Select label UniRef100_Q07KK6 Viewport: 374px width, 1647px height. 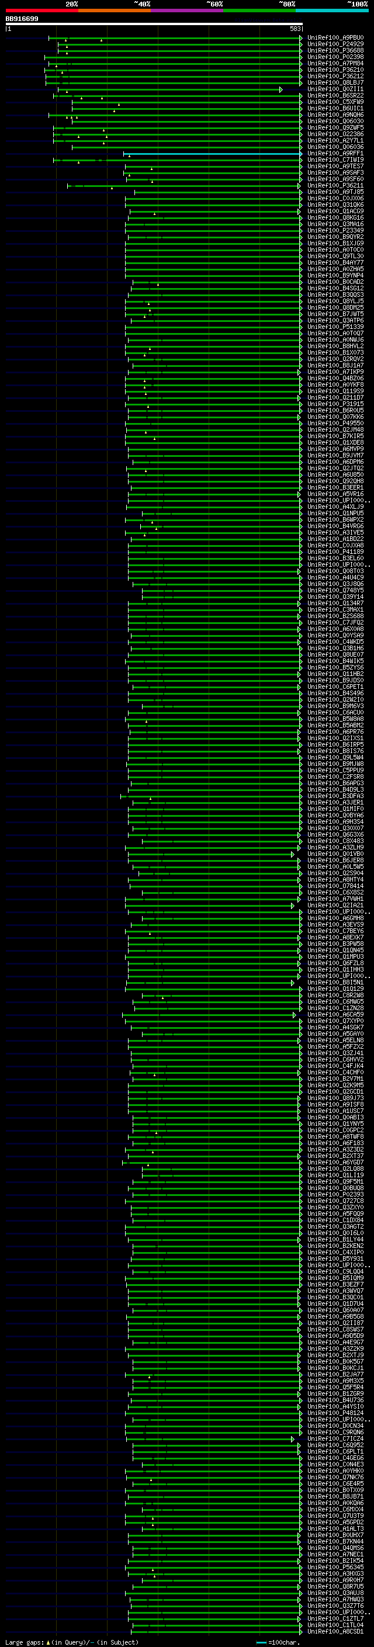tap(335, 417)
